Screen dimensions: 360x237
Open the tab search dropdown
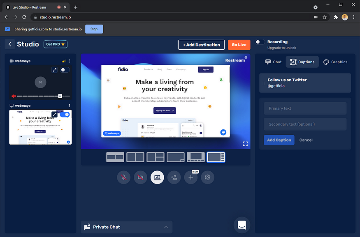pos(316,7)
